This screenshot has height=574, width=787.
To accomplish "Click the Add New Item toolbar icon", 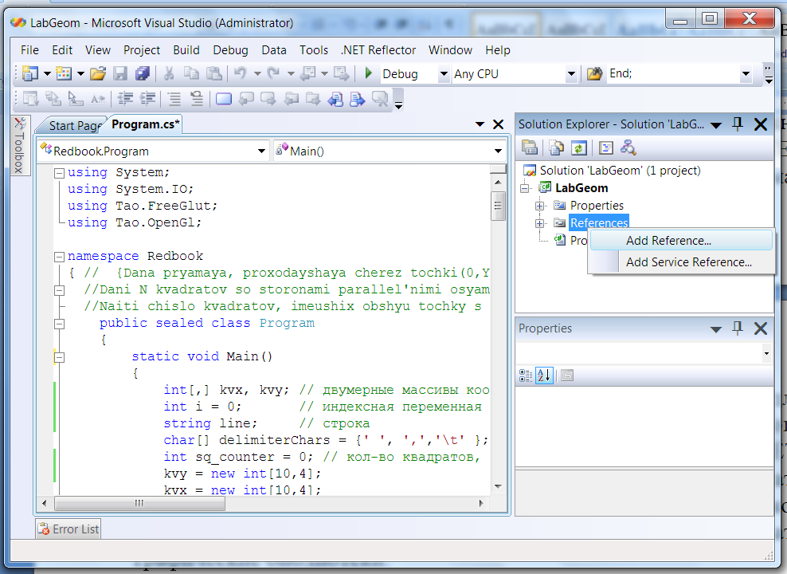I will pyautogui.click(x=64, y=74).
